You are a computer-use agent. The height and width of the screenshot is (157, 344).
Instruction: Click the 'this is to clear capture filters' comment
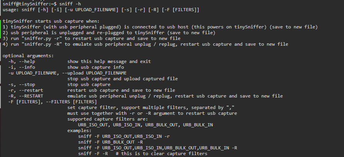(x=164, y=154)
